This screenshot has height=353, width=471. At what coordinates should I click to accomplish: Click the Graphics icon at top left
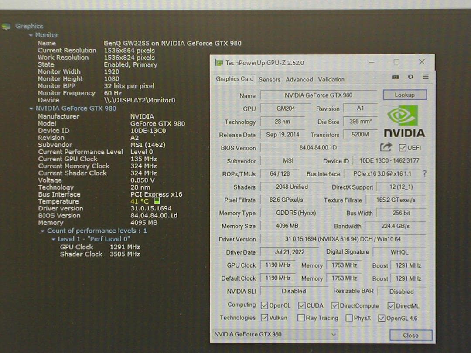point(6,26)
